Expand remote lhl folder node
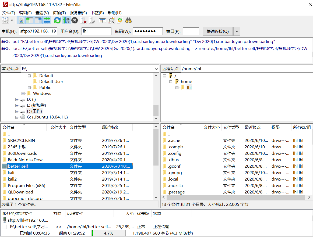 [177, 88]
